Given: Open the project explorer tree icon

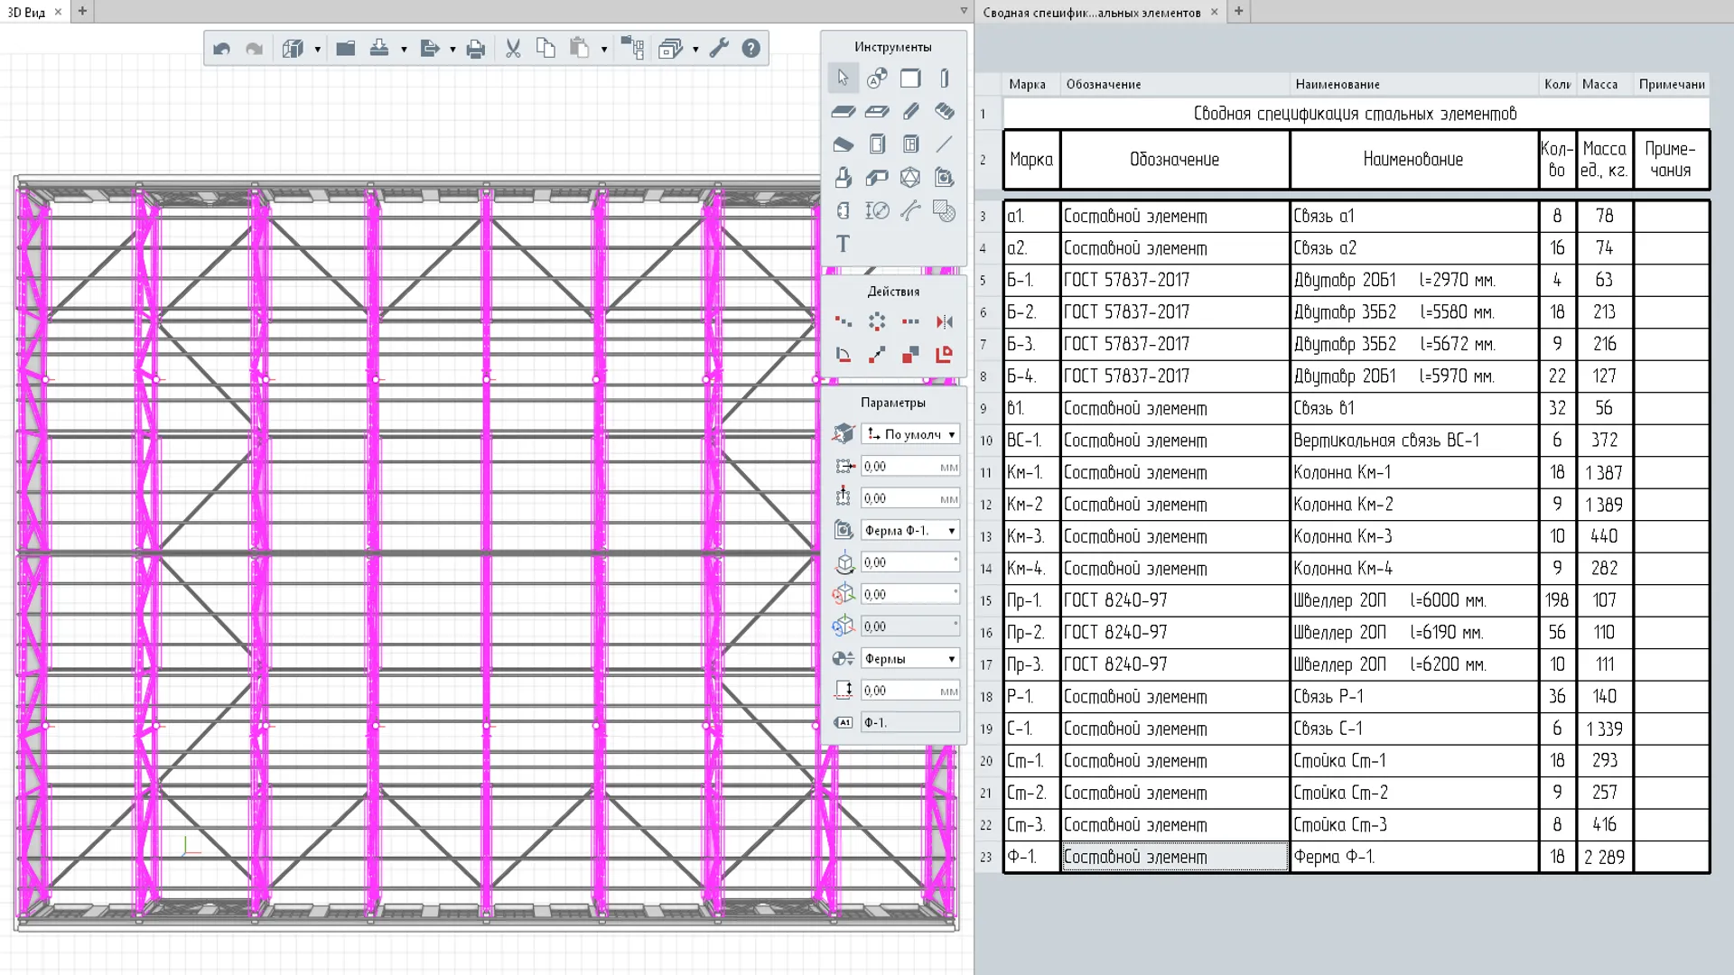Looking at the screenshot, I should pyautogui.click(x=632, y=49).
